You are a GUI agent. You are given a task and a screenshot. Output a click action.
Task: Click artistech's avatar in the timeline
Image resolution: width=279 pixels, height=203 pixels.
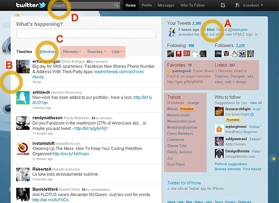click(x=23, y=97)
